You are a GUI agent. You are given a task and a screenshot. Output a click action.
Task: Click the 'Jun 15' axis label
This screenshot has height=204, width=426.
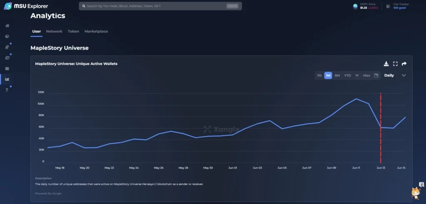pyautogui.click(x=401, y=168)
